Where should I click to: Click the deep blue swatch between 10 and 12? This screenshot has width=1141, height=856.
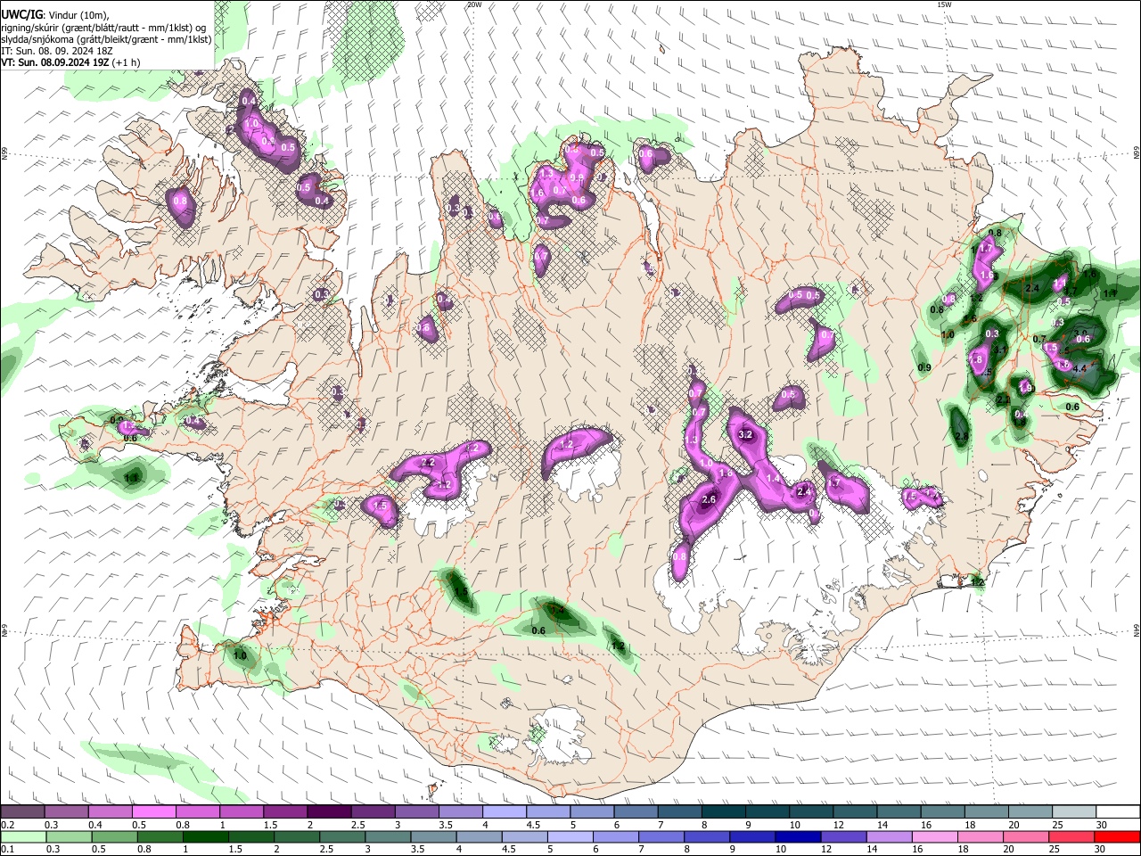click(799, 836)
